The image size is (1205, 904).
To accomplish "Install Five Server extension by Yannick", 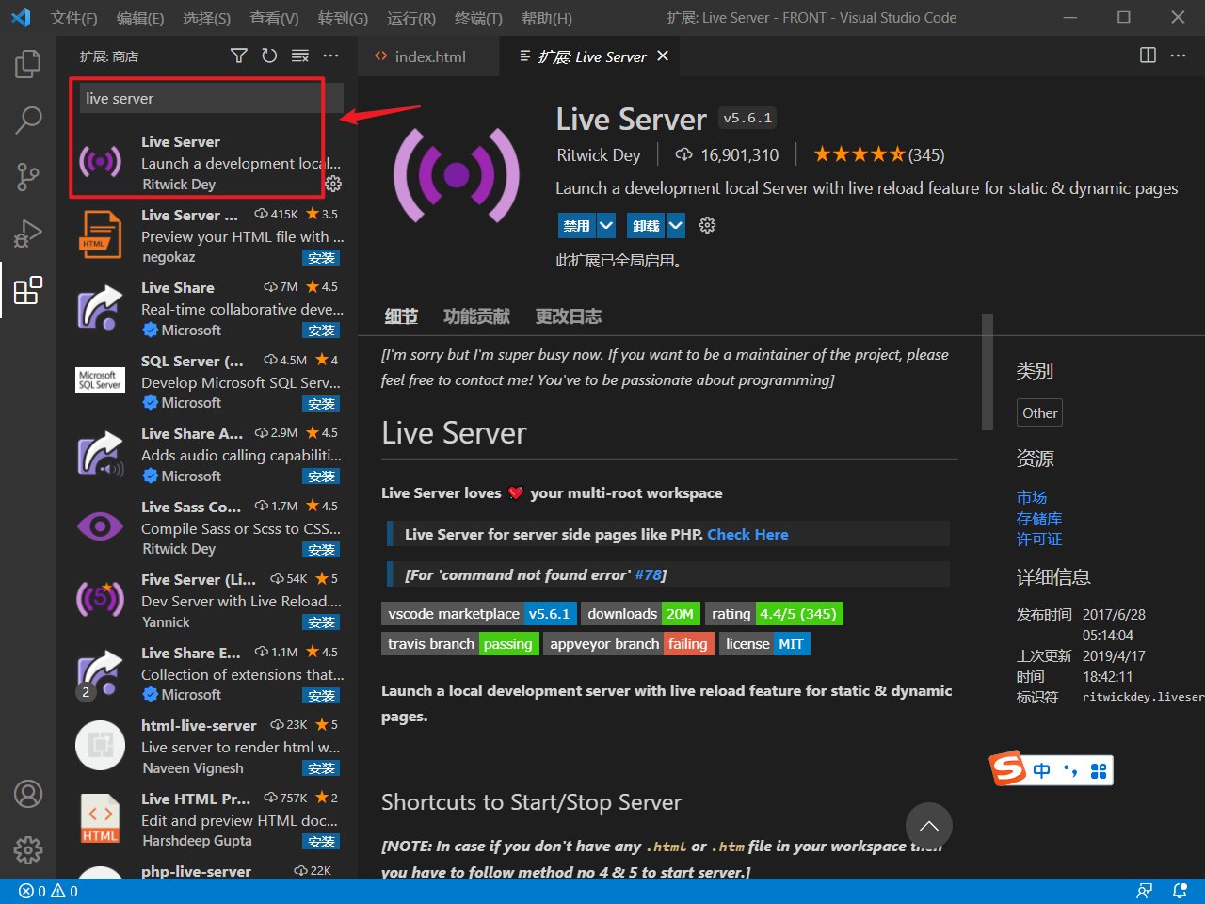I will tap(321, 622).
